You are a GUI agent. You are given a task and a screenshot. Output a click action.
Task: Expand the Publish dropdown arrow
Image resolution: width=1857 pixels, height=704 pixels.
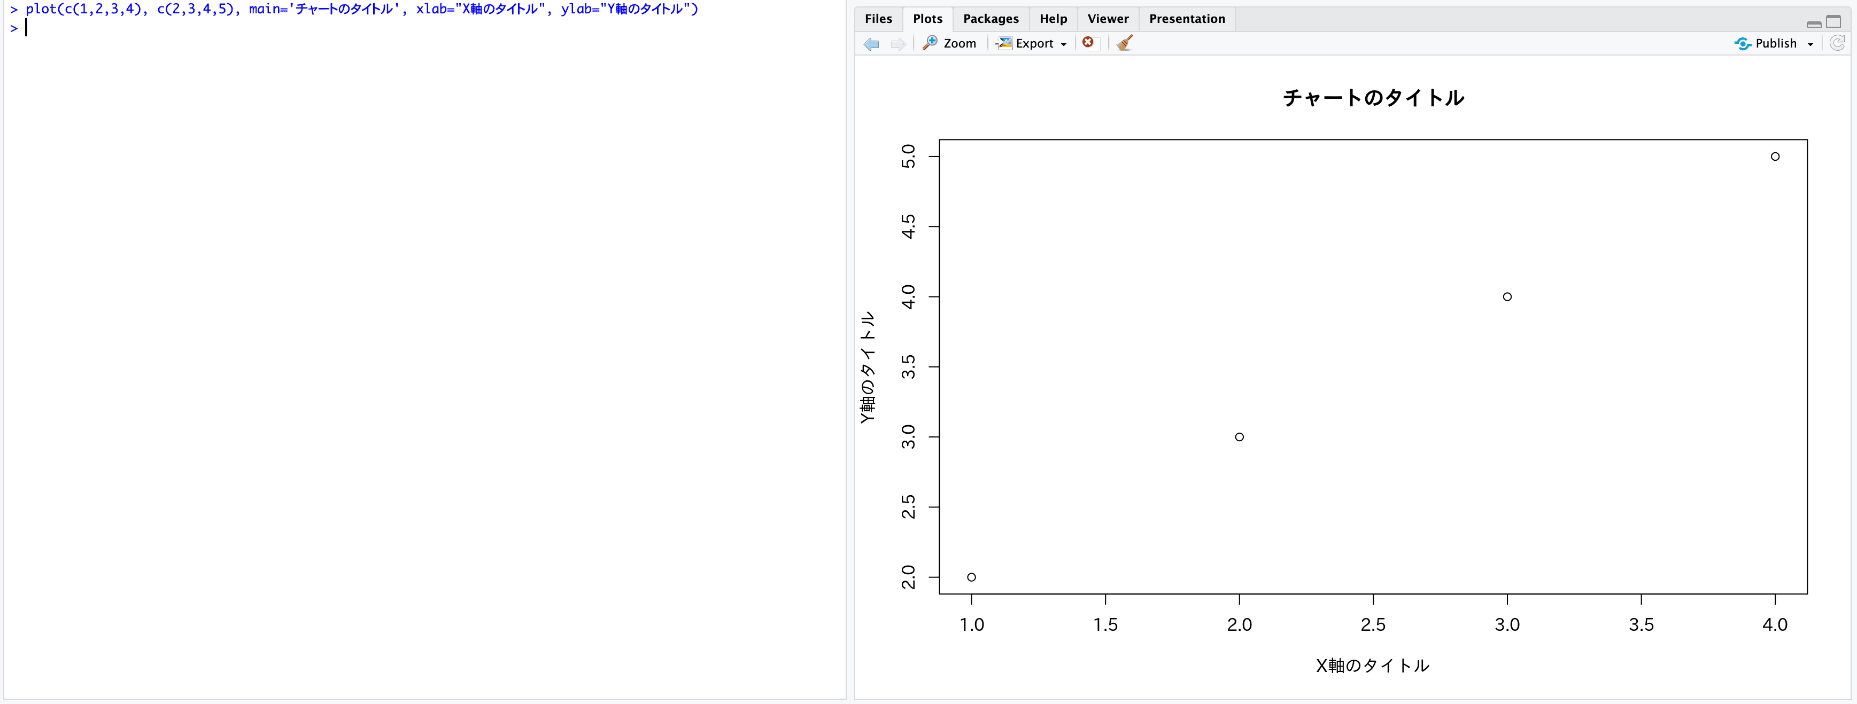[x=1810, y=45]
